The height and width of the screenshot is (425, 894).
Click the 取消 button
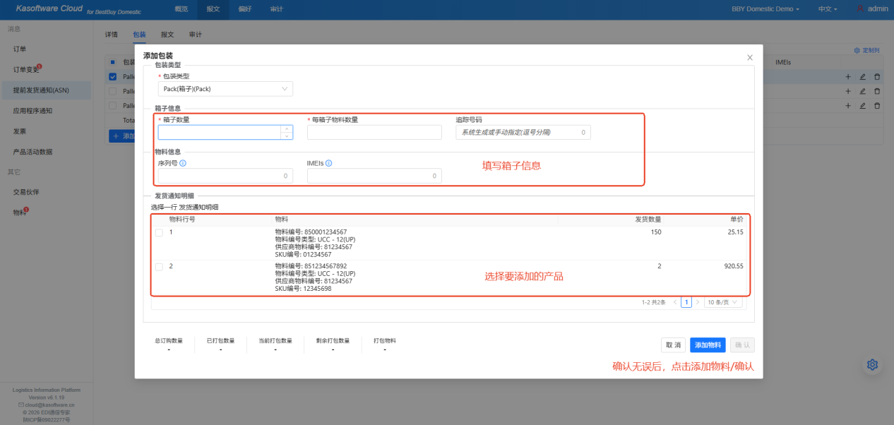[x=673, y=345]
